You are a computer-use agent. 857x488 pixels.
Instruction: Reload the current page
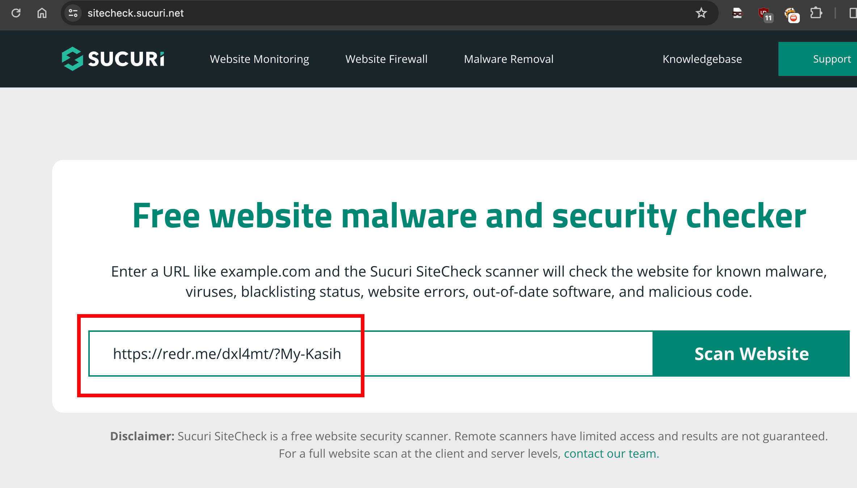coord(16,13)
